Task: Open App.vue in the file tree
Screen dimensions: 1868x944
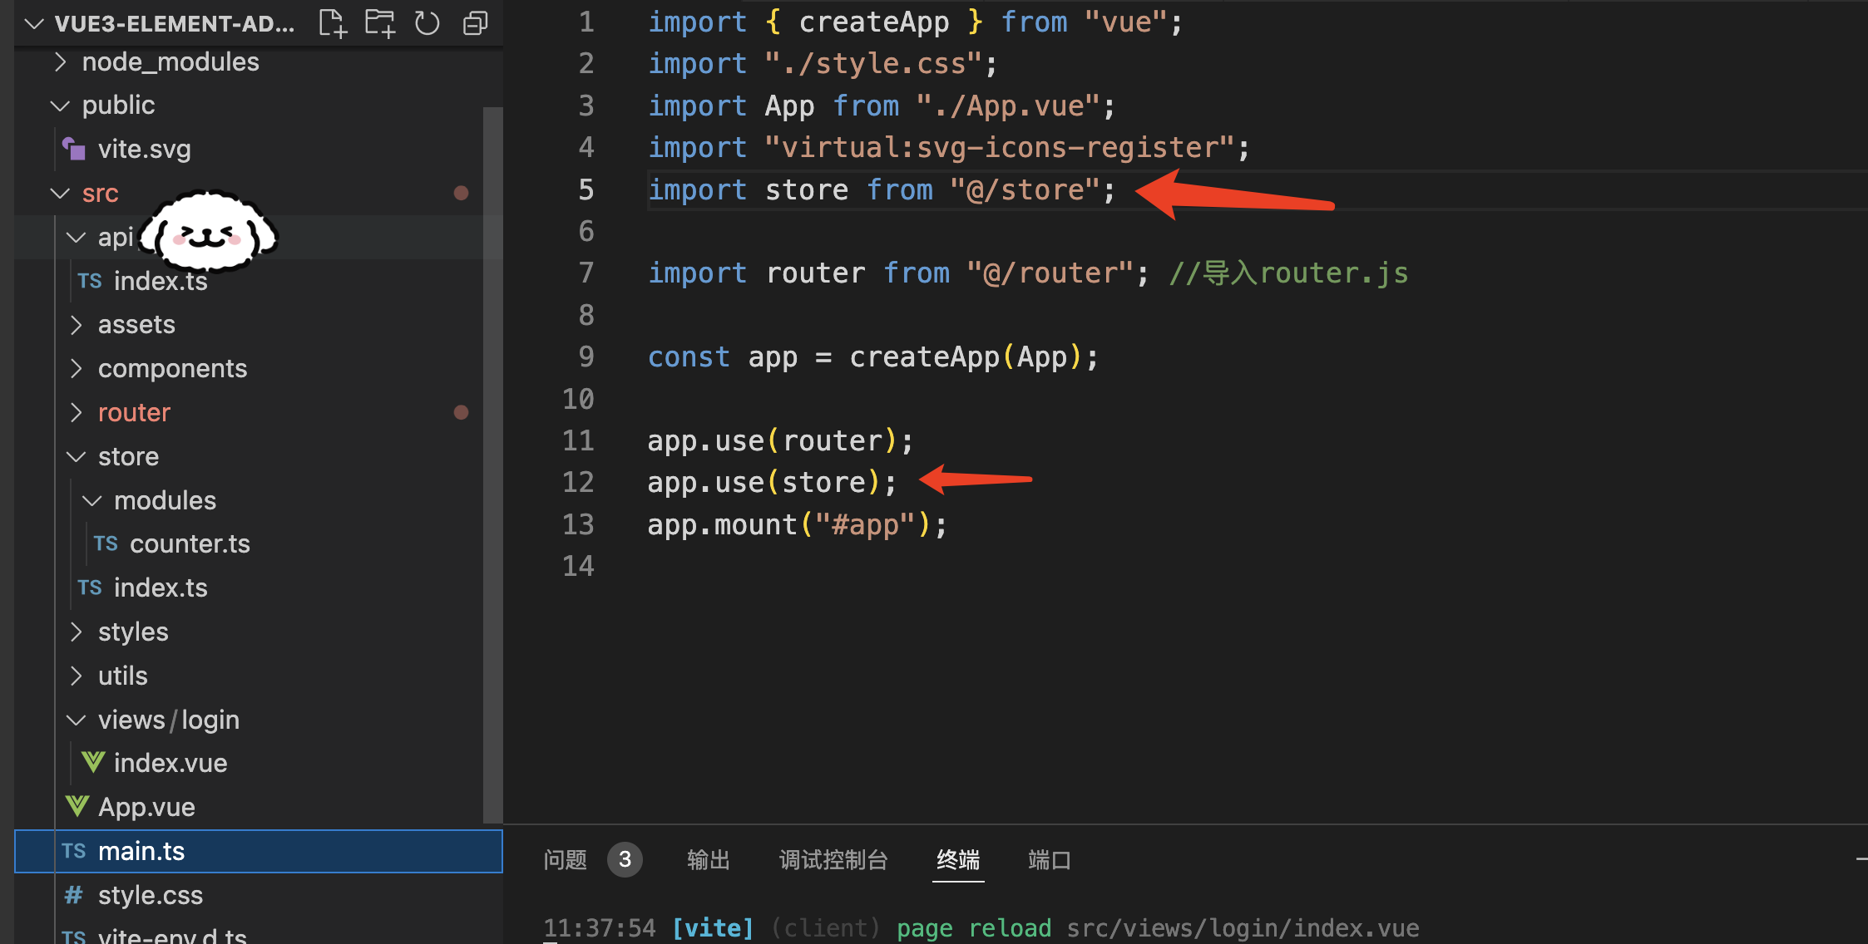Action: pos(146,807)
